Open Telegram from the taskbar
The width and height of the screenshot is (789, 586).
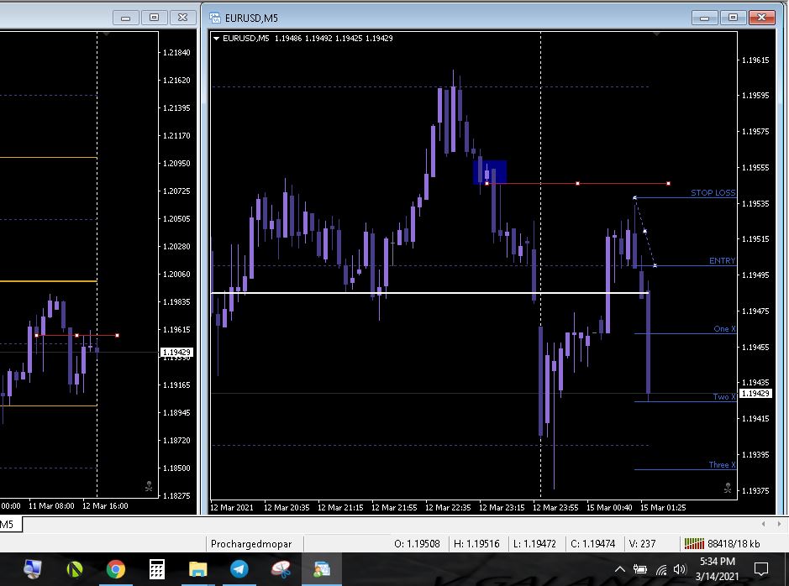click(239, 569)
